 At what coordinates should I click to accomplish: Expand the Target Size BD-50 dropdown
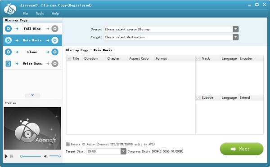[x=123, y=151]
